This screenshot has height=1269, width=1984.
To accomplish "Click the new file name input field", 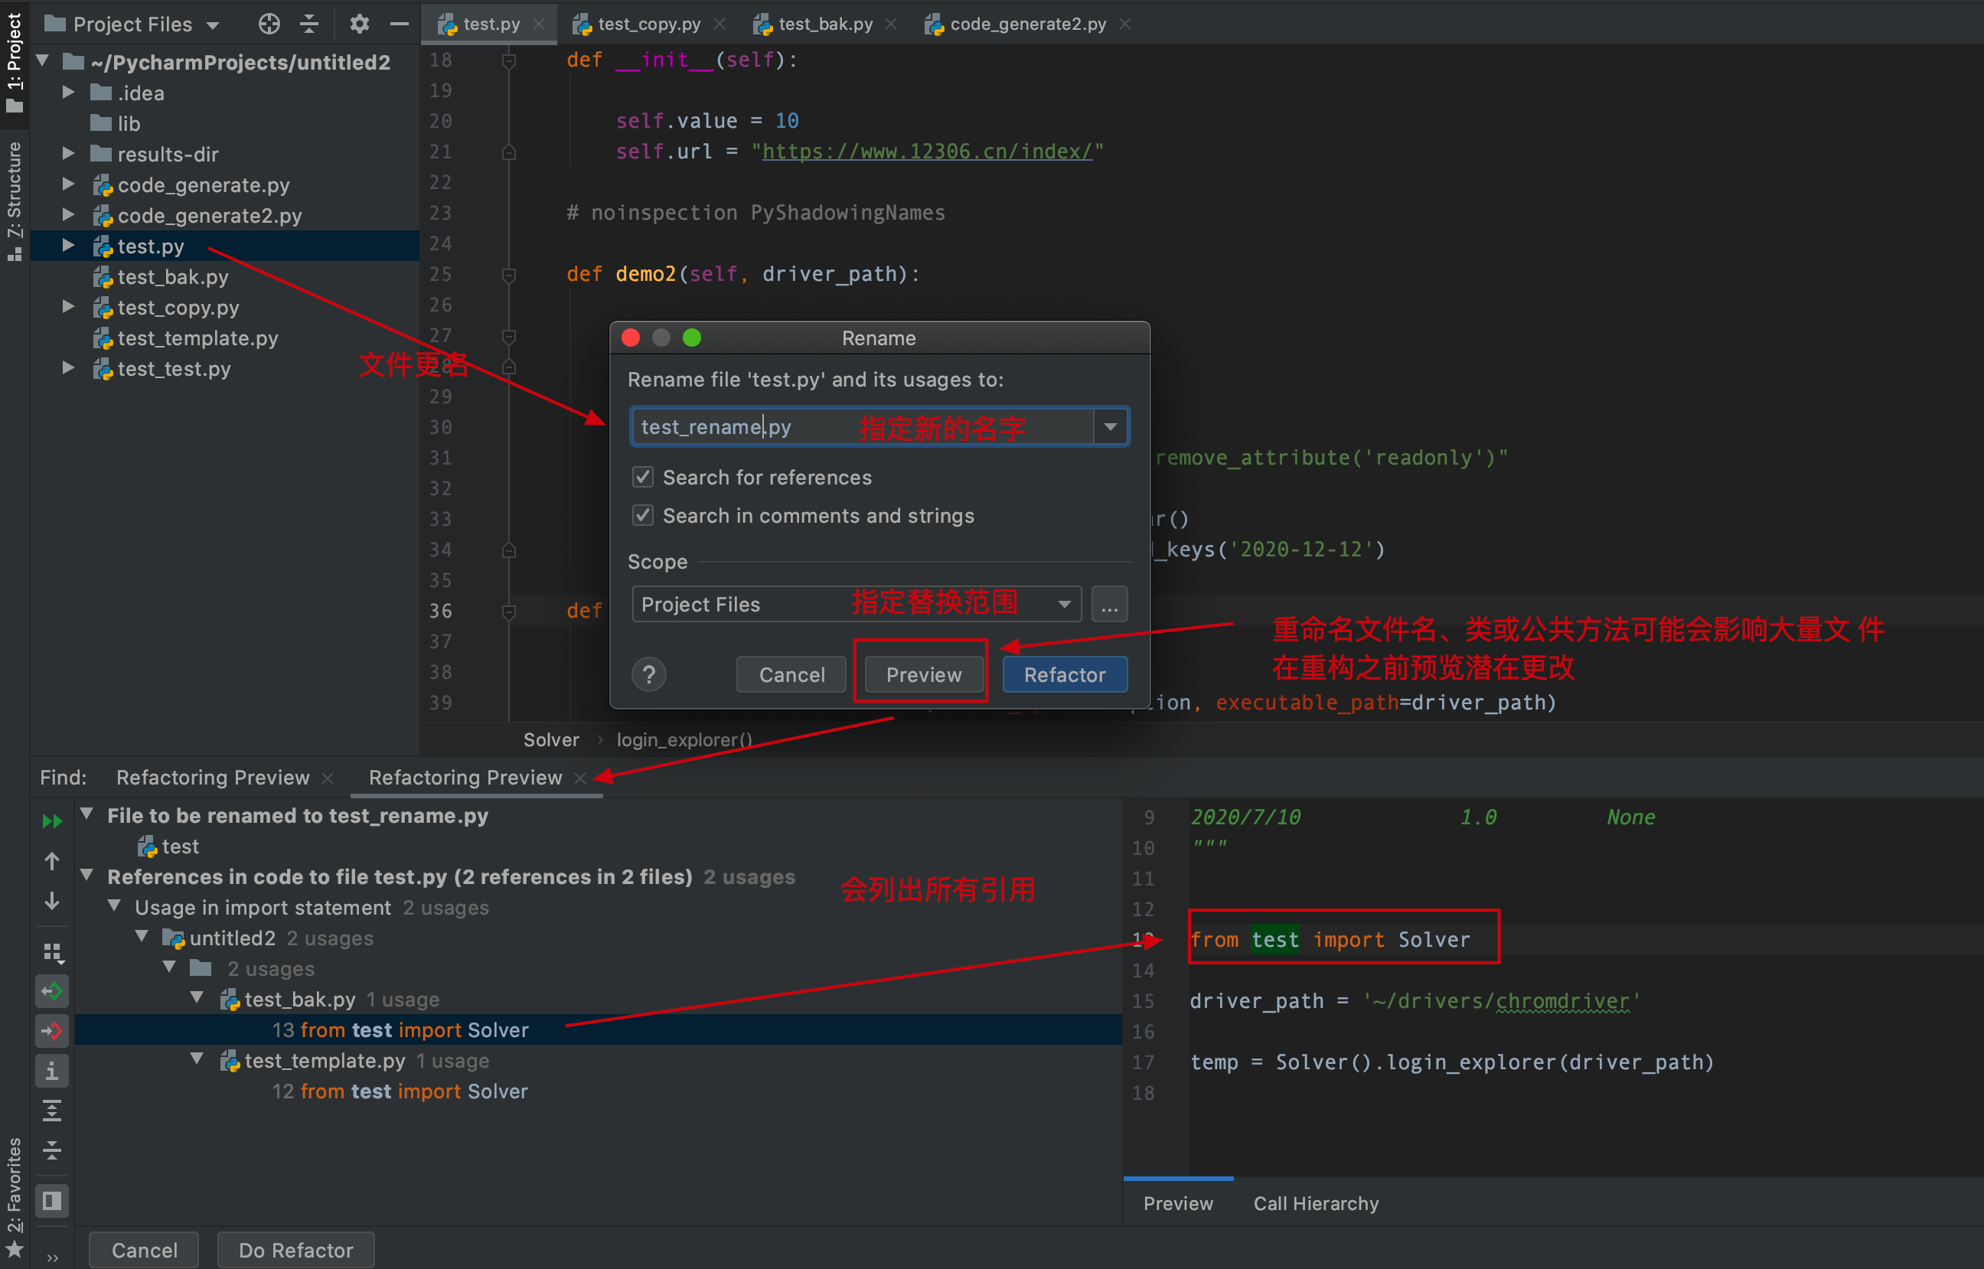I will (x=863, y=427).
